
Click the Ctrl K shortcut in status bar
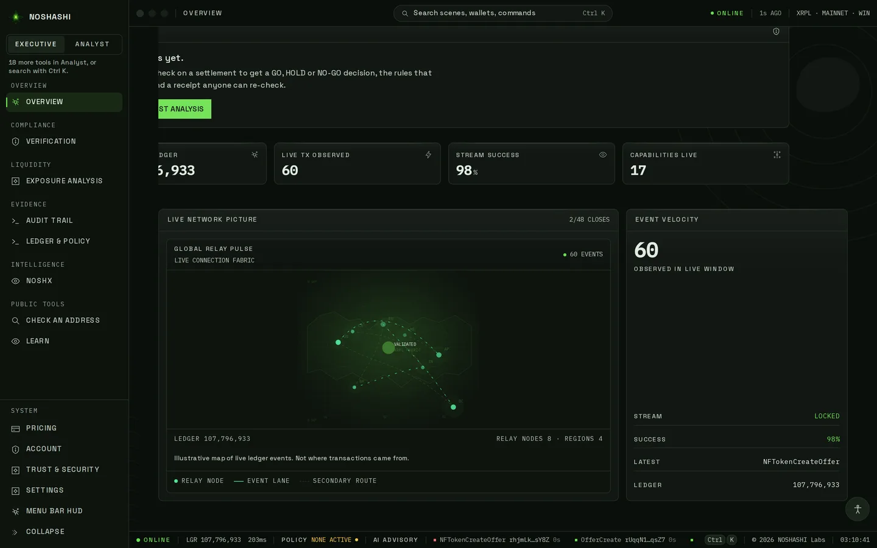pos(721,540)
